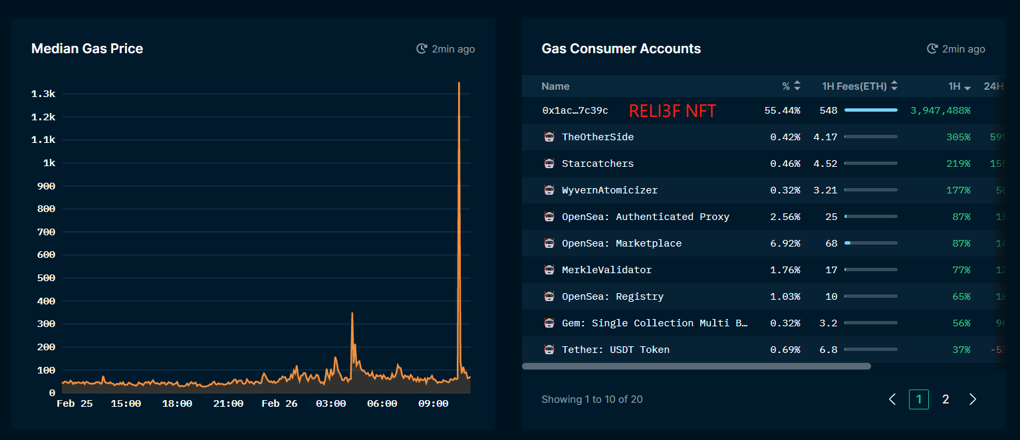Go to page 2 of accounts
The width and height of the screenshot is (1020, 440).
tap(946, 399)
